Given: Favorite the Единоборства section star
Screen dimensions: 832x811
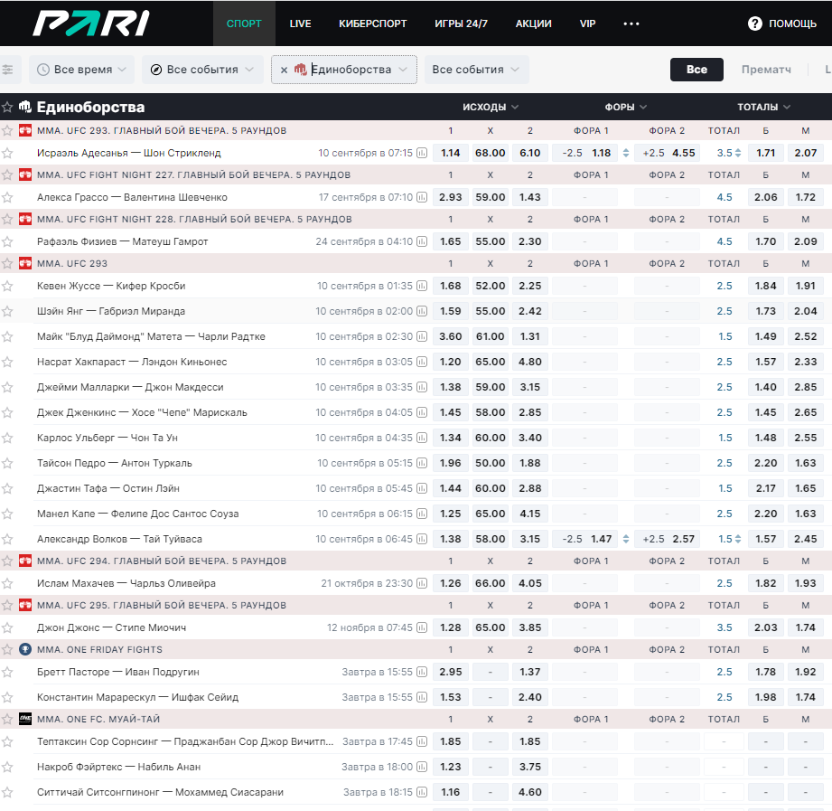Looking at the screenshot, I should 7,108.
